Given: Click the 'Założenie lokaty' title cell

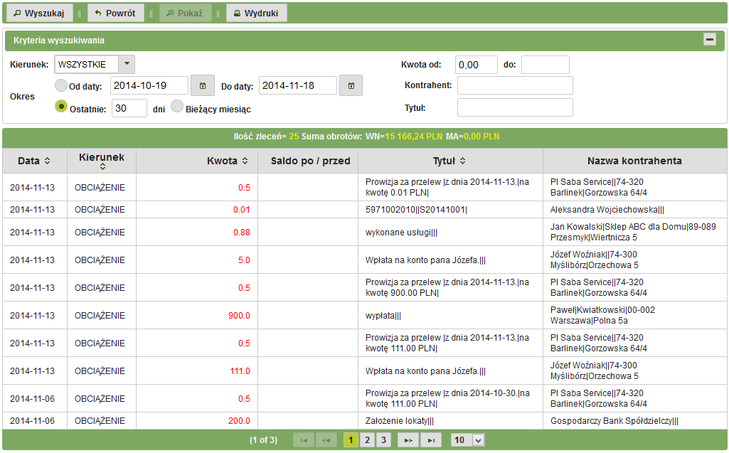Looking at the screenshot, I should click(x=450, y=421).
